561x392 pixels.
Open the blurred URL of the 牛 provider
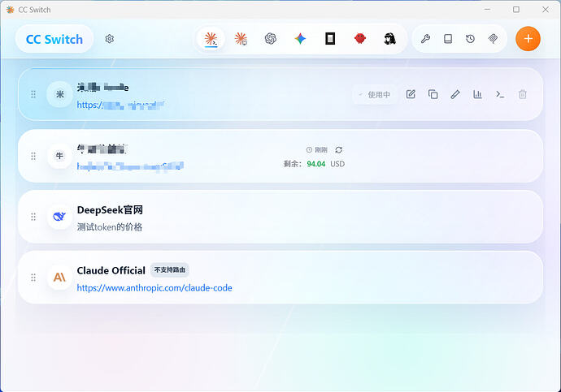[130, 166]
